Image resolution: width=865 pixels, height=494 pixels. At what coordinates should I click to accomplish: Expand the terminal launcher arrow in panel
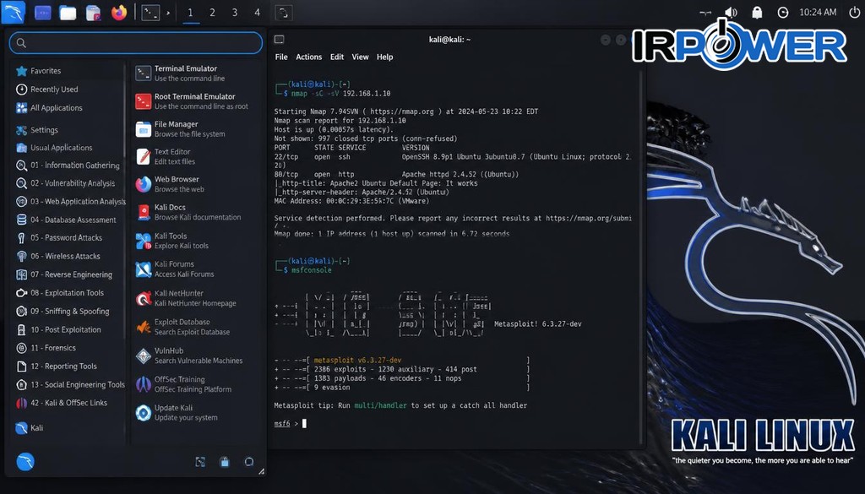click(x=168, y=13)
